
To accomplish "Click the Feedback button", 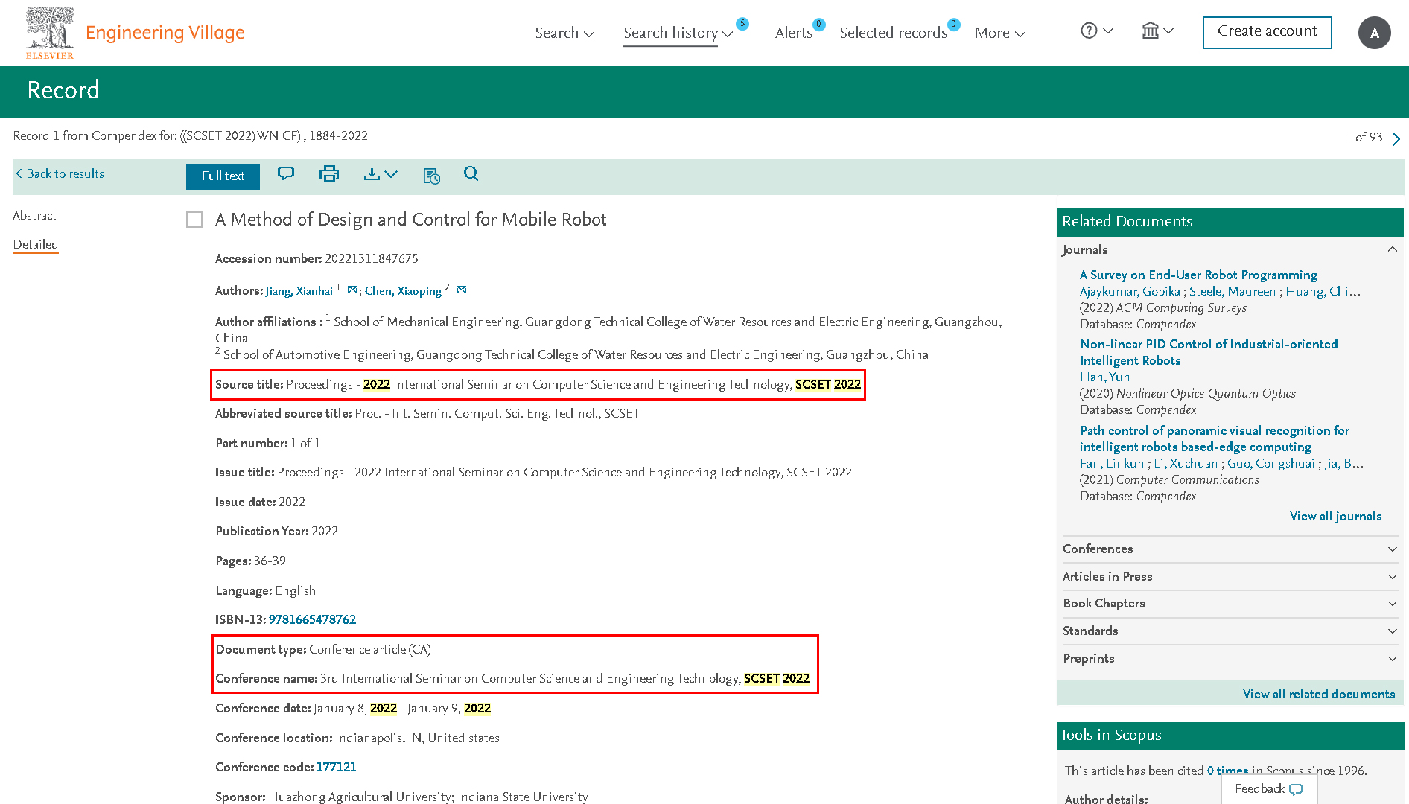I will pos(1269,789).
